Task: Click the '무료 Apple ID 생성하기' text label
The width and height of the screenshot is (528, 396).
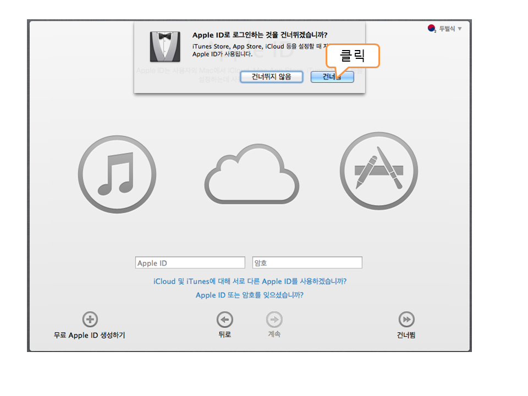Action: click(x=90, y=335)
